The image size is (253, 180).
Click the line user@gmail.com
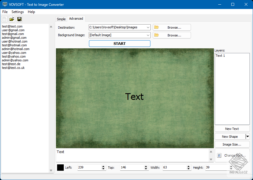click(x=13, y=30)
